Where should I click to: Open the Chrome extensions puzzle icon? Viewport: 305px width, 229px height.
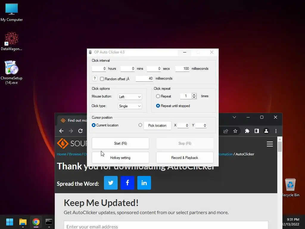point(247,131)
